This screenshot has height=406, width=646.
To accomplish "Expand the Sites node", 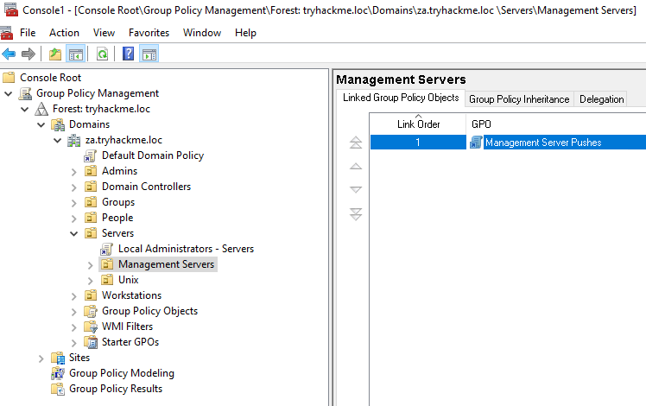I will click(x=41, y=358).
